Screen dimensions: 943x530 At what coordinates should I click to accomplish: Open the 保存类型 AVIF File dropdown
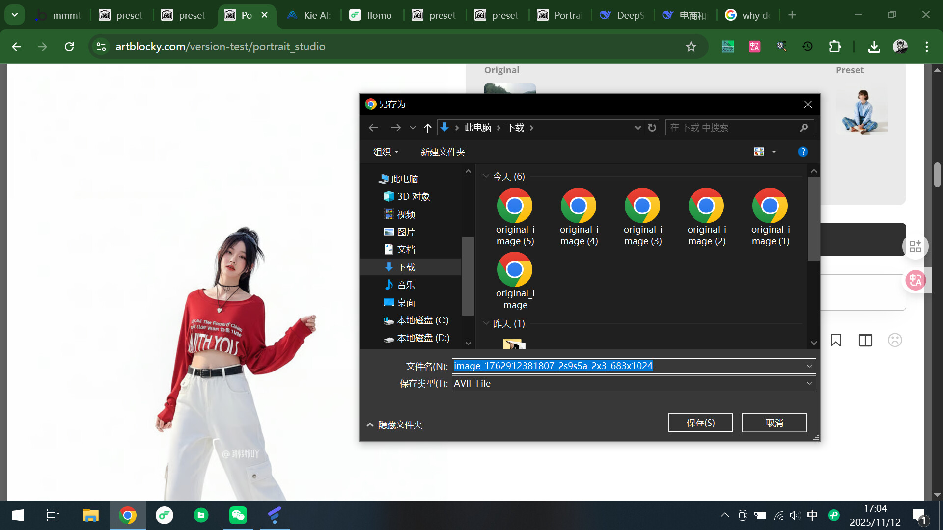(634, 383)
